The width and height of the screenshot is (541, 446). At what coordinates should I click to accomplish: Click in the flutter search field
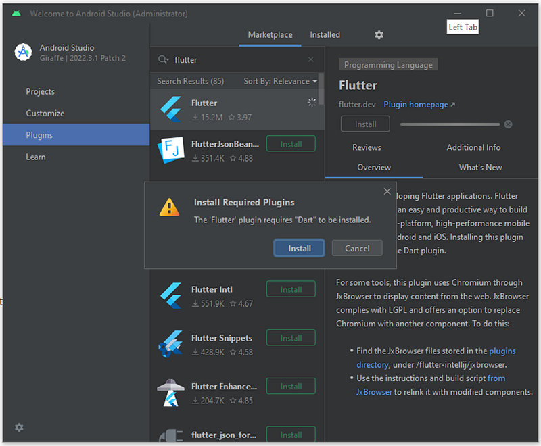[x=238, y=59]
